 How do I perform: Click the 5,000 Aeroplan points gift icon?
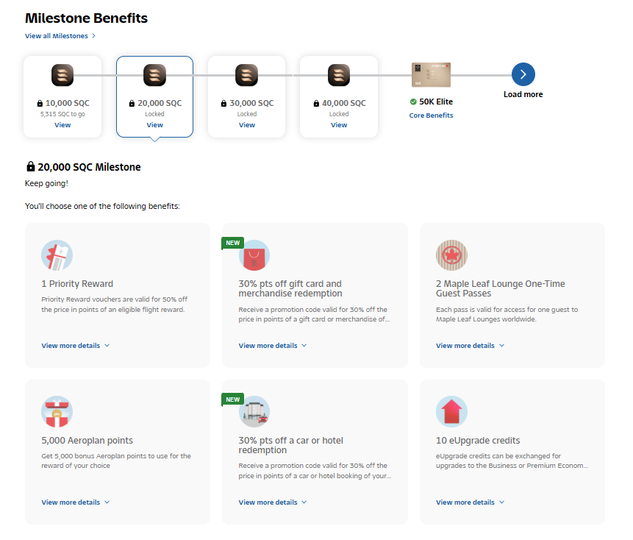click(x=57, y=412)
